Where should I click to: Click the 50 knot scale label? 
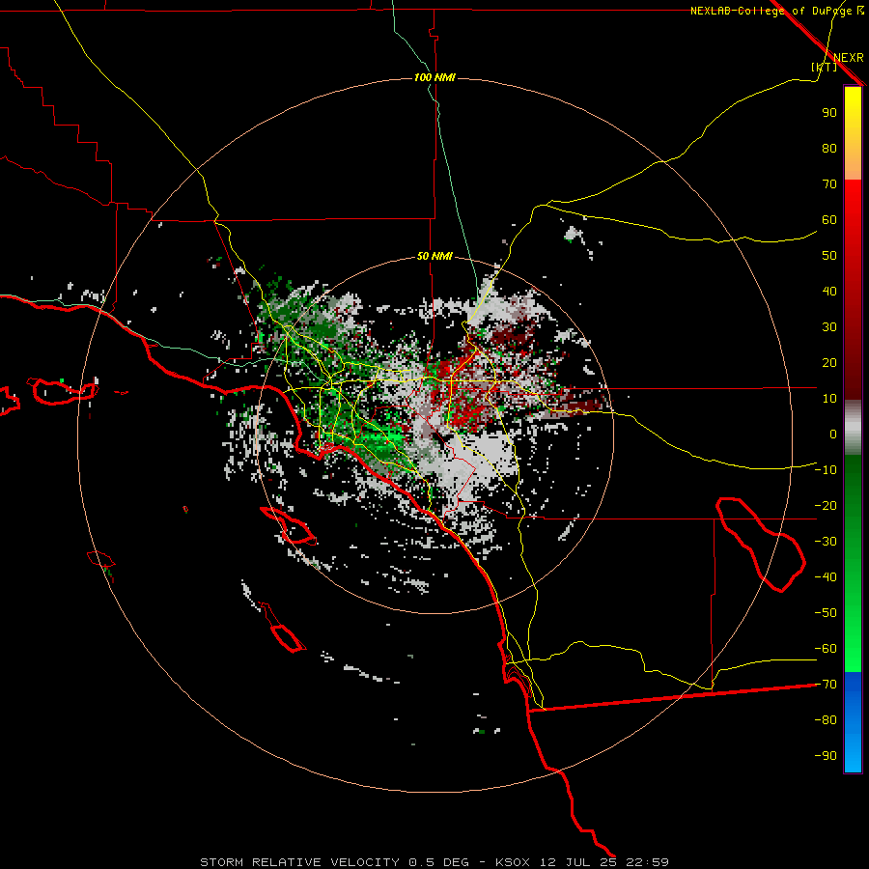tap(829, 256)
